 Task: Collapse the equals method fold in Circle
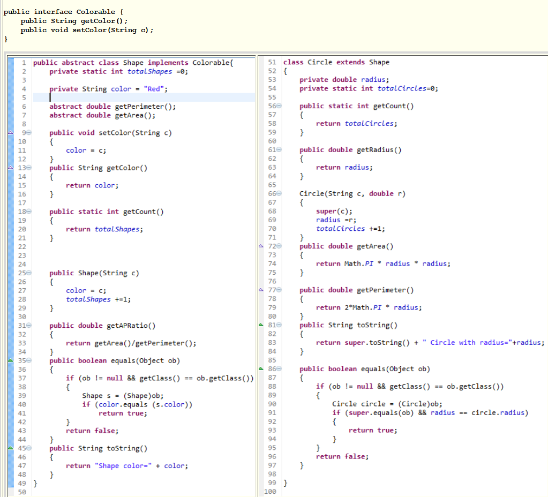[279, 369]
